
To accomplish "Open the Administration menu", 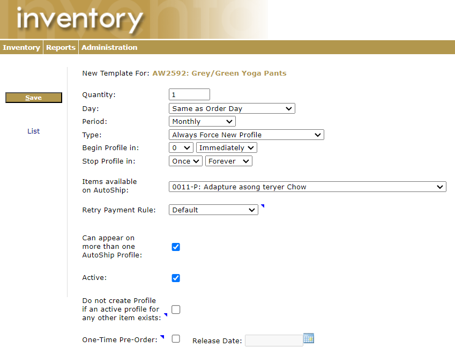I will [x=109, y=48].
